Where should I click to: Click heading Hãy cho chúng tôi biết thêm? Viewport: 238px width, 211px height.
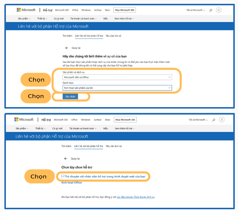[x=95, y=56]
